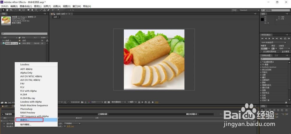Select the Zoom magnifier tool

pyautogui.click(x=11, y=10)
